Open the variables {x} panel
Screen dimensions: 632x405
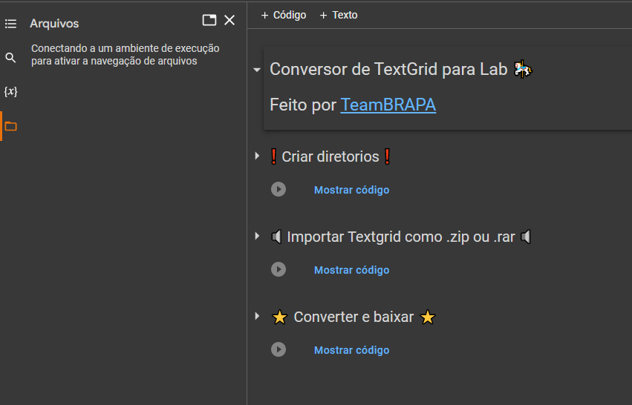[10, 91]
